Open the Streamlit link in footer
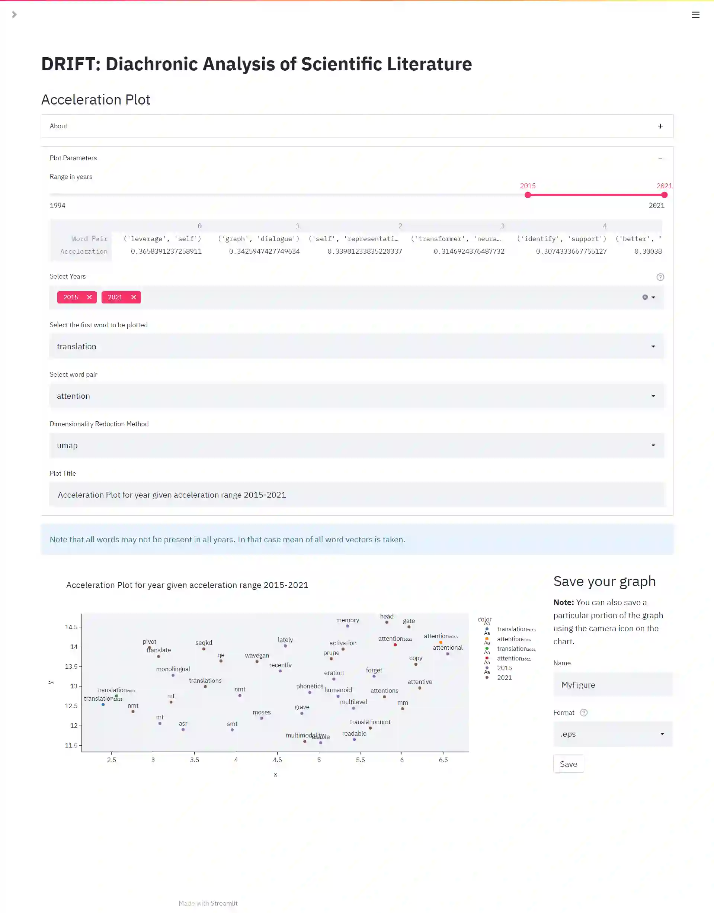Image resolution: width=714 pixels, height=913 pixels. click(x=224, y=903)
